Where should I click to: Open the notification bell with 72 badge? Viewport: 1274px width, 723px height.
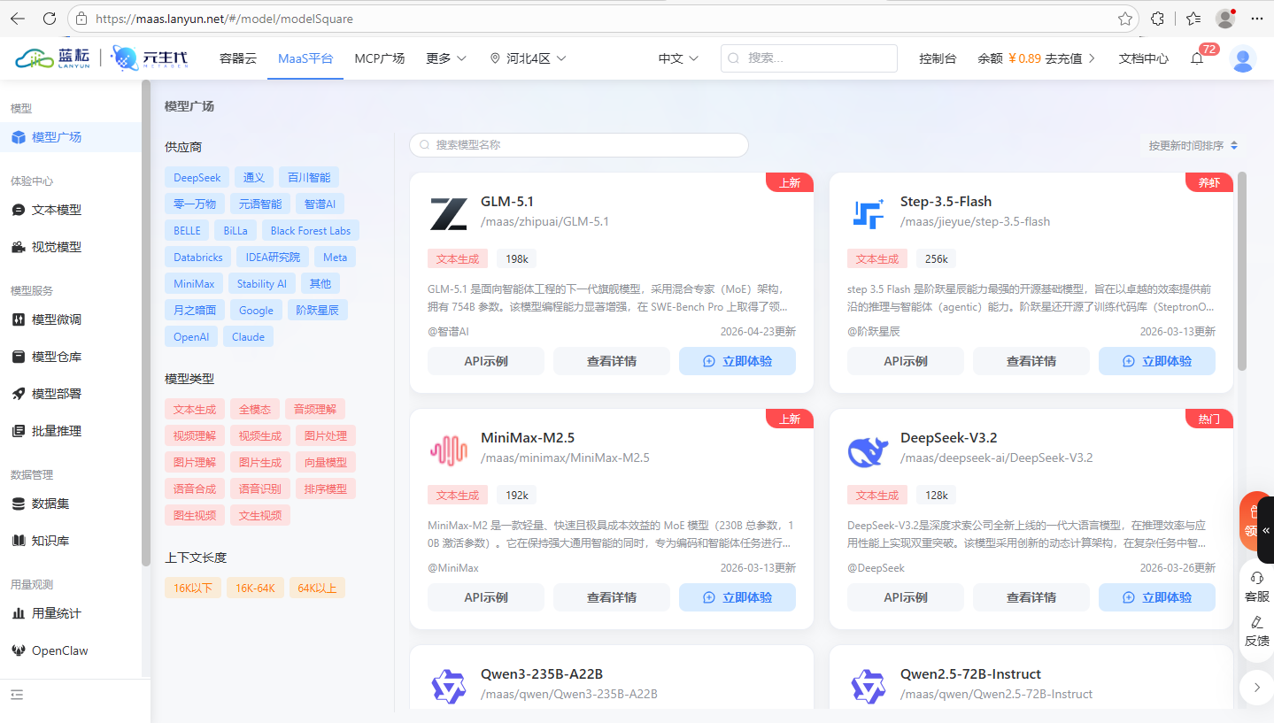pos(1197,58)
